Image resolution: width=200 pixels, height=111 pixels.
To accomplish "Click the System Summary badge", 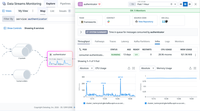I will click(97, 32).
